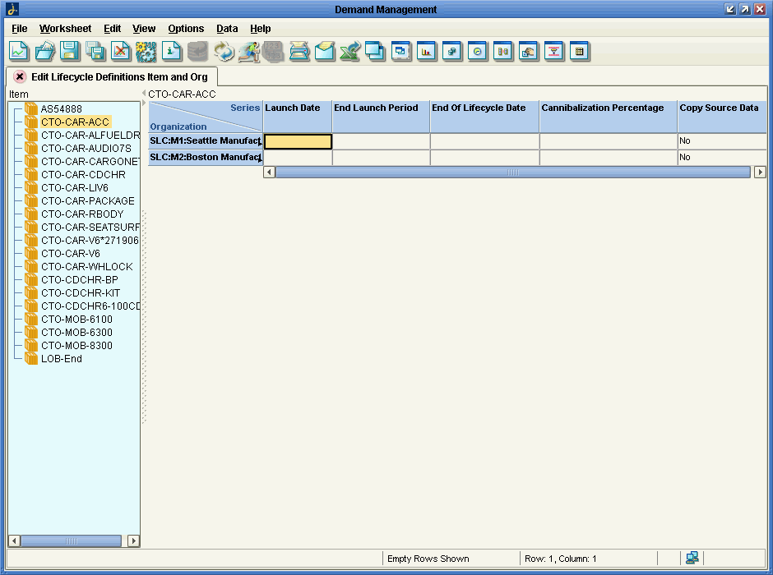Click the network status icon in status bar
The image size is (773, 575).
(x=692, y=558)
